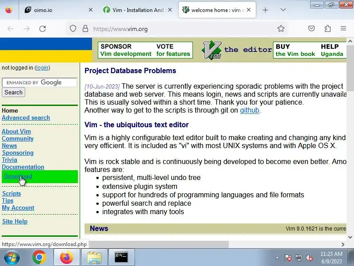Click the Vim logo in header
This screenshot has height=266, width=354.
pyautogui.click(x=212, y=50)
